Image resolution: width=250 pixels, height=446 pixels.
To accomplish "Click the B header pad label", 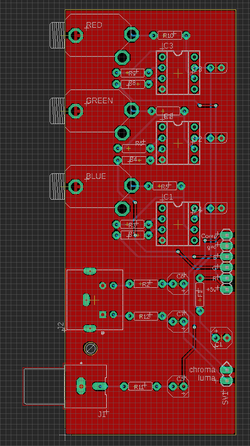I will point(215,257).
